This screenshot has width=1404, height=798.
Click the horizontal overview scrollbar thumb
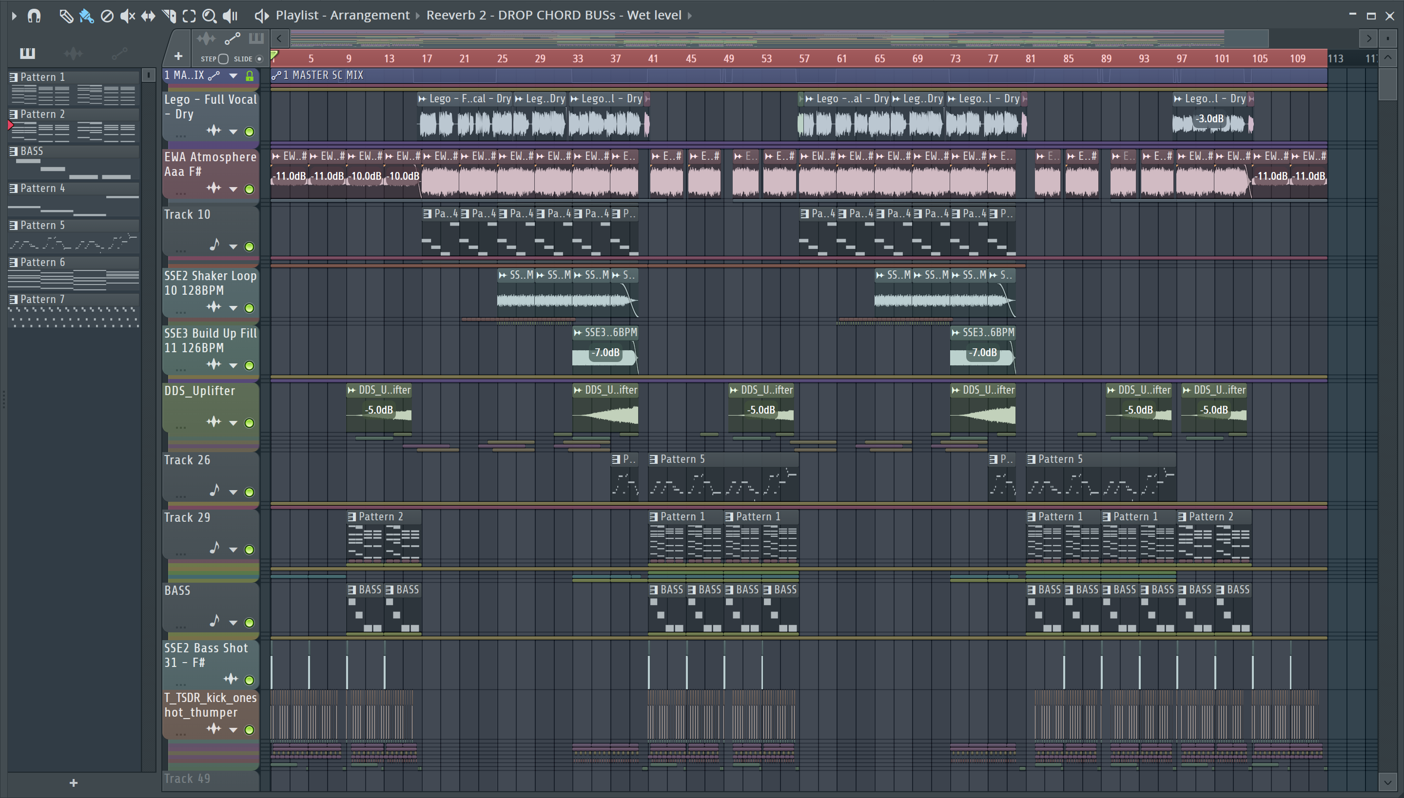[779, 38]
